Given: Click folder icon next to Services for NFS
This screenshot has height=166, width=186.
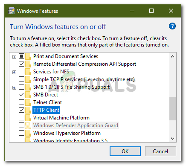Looking at the screenshot, I should click(28, 72).
